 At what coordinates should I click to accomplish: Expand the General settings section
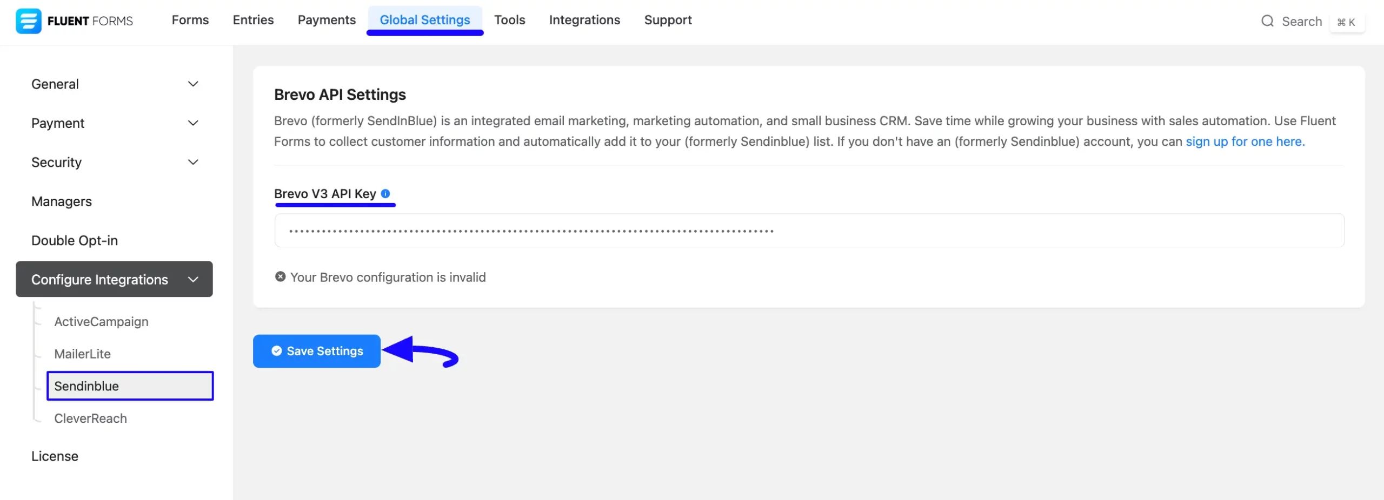[x=114, y=84]
